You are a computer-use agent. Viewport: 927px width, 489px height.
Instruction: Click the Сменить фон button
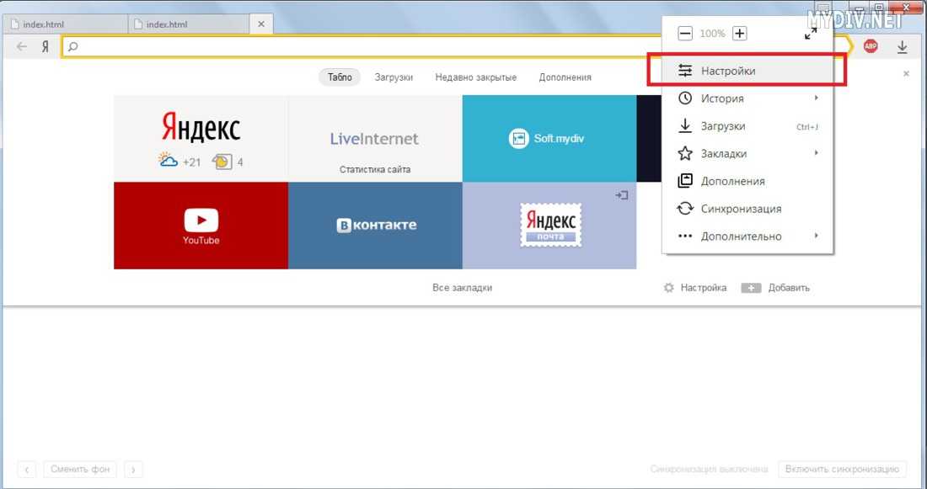[x=80, y=470]
